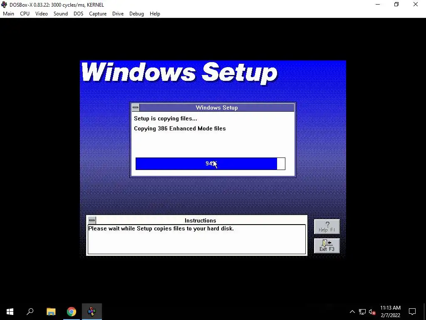Click the 'Copying 386 Enhanced Mode files' text
Image resolution: width=426 pixels, height=320 pixels.
(x=180, y=128)
